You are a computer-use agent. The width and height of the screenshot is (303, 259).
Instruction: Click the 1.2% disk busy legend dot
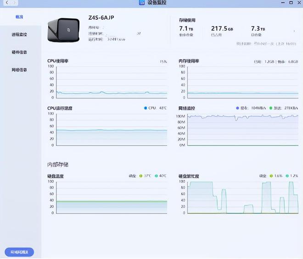(287, 176)
